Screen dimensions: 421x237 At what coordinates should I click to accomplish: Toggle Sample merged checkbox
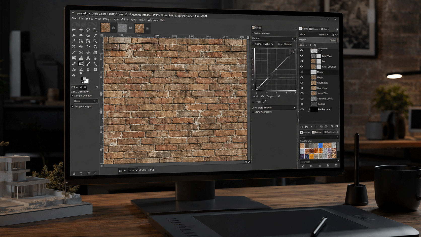pos(72,107)
